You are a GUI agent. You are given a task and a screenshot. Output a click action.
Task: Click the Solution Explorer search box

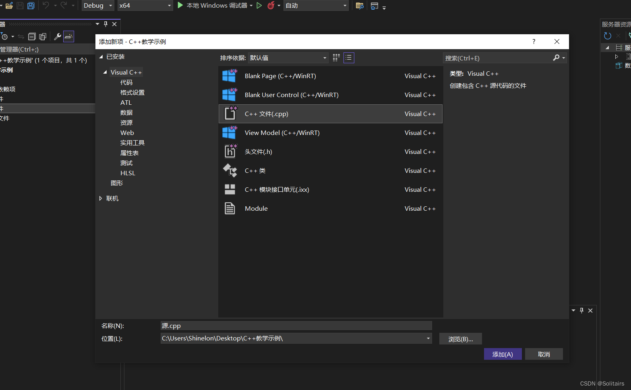48,50
